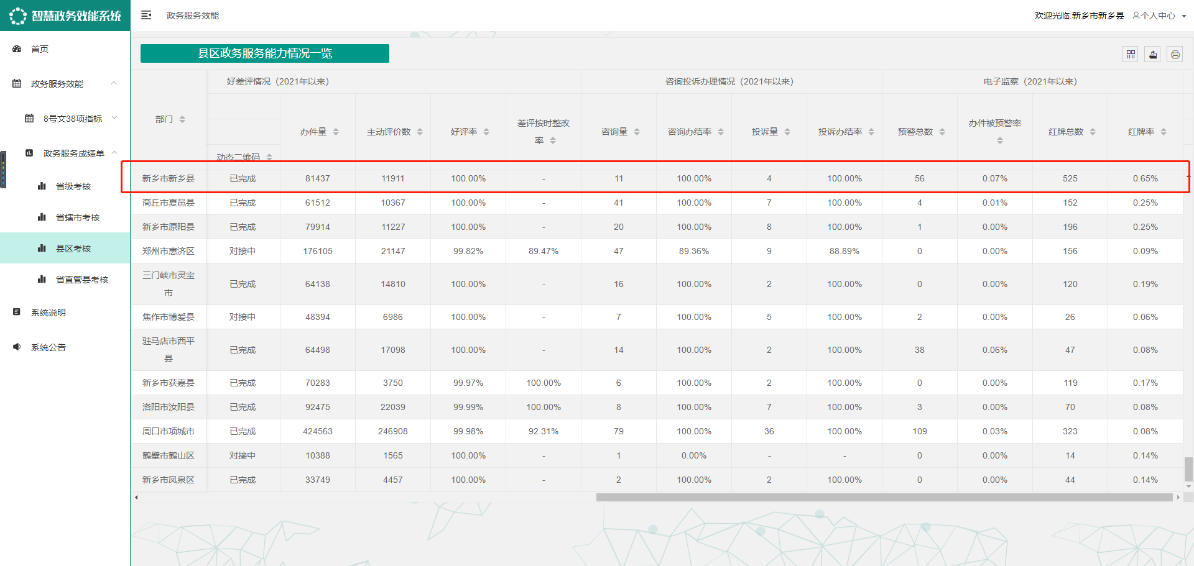Screen dimensions: 1194x566
Task: Expand the 8号文38项指标 submenu
Action: coord(114,118)
